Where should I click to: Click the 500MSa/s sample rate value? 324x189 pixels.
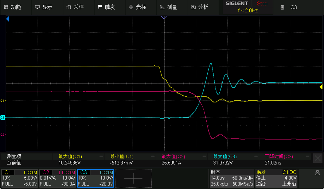click(x=243, y=184)
